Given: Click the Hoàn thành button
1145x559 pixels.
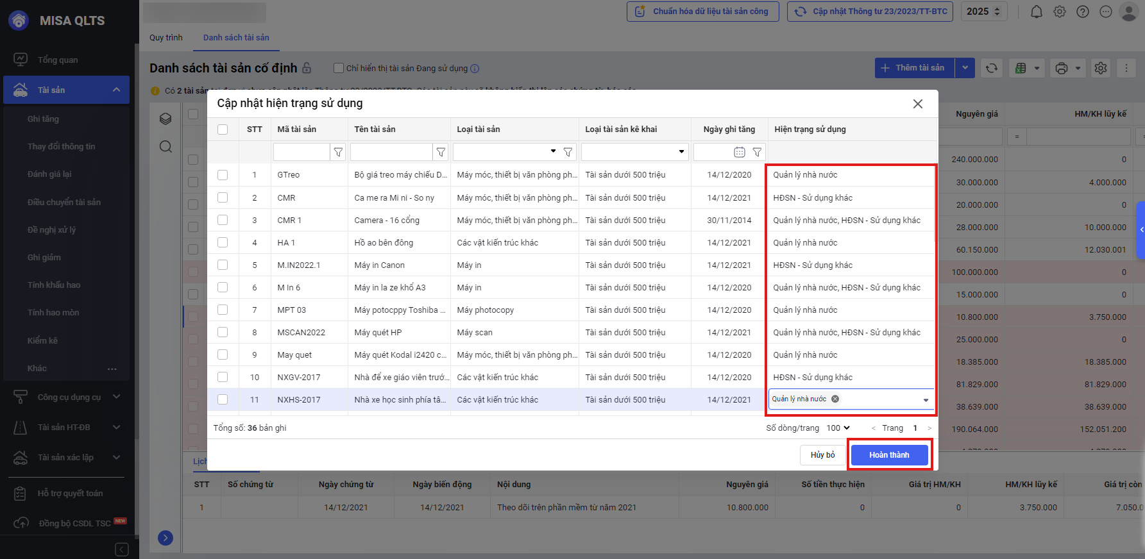Looking at the screenshot, I should point(889,455).
